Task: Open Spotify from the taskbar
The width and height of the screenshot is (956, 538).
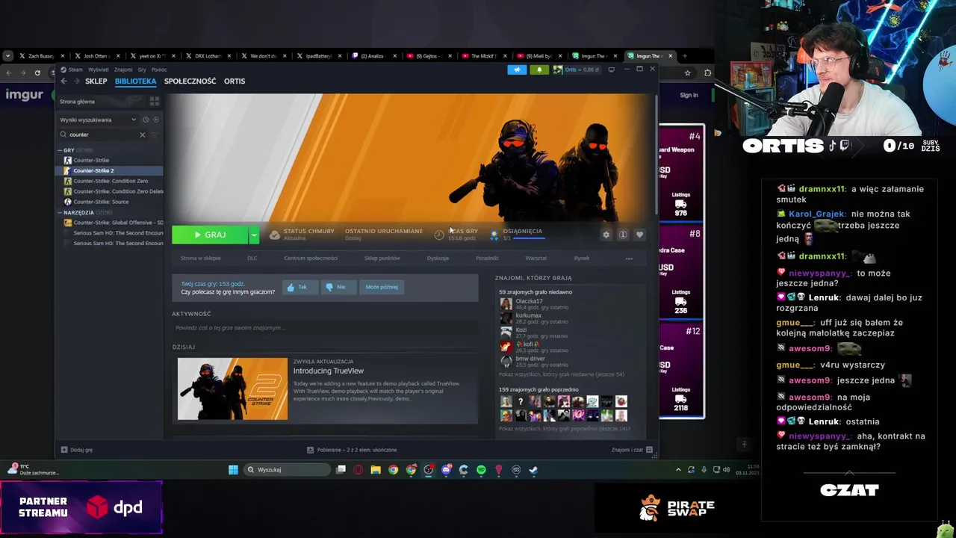Action: 481,470
